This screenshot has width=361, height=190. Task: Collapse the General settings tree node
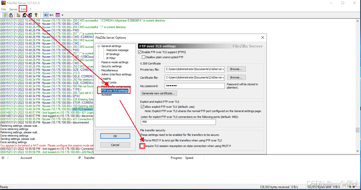pyautogui.click(x=99, y=46)
